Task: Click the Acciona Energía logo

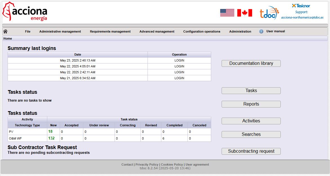Action: point(25,12)
